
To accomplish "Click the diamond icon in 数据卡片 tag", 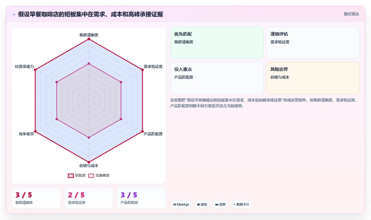I will coord(234,204).
